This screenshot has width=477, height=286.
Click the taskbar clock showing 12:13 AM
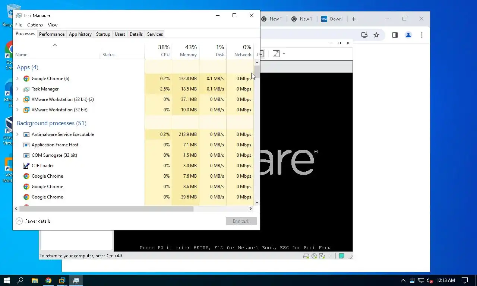pyautogui.click(x=446, y=280)
